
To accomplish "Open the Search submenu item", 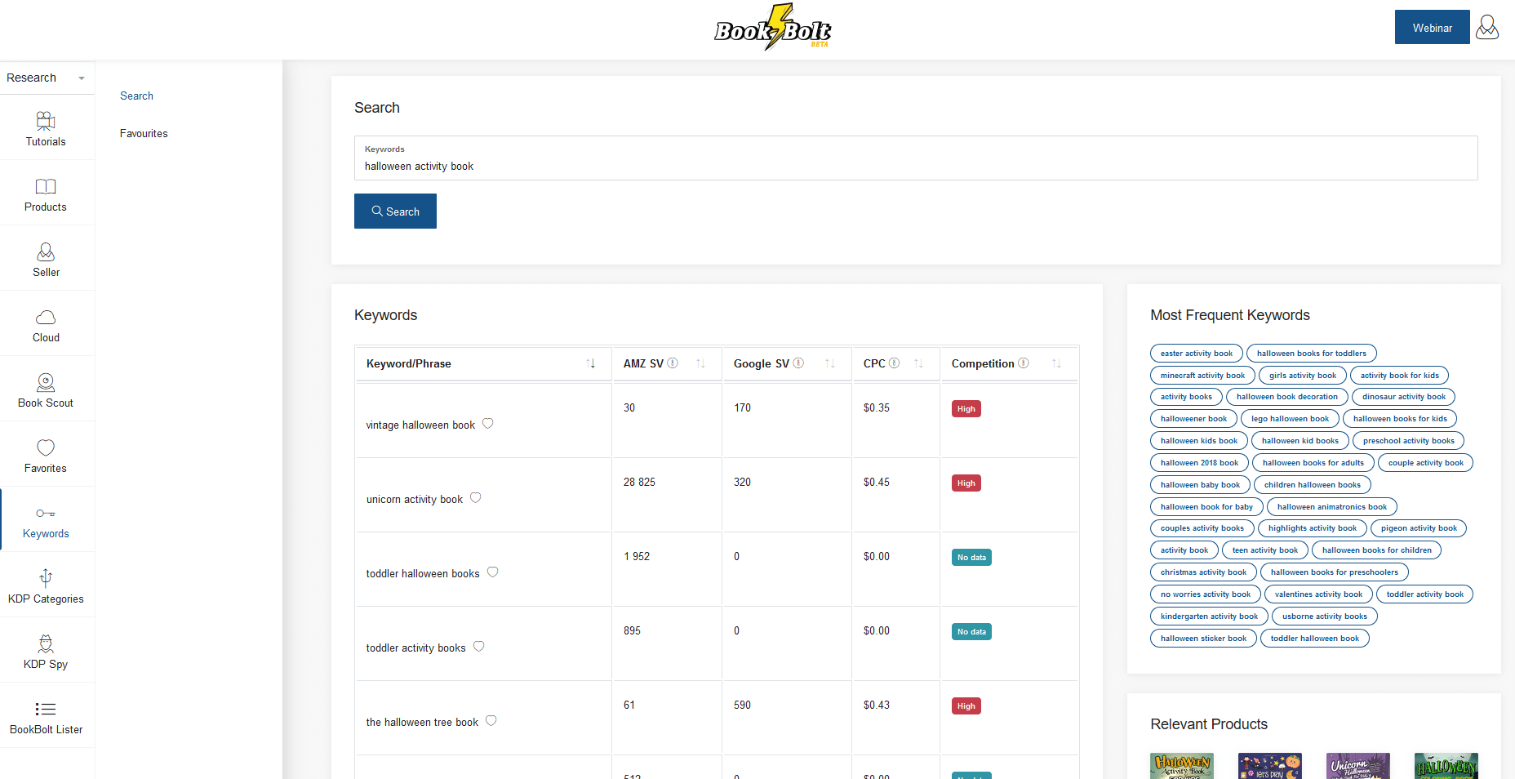I will (136, 96).
